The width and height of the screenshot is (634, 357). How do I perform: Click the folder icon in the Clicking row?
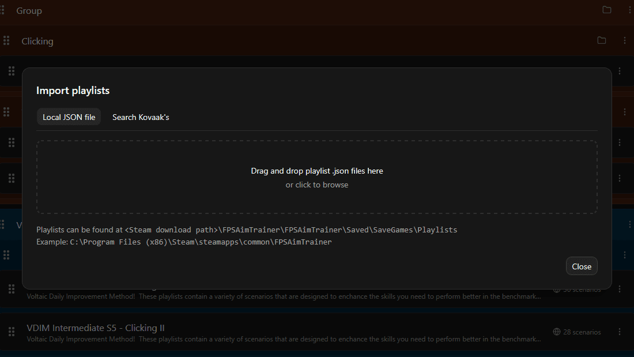[602, 40]
